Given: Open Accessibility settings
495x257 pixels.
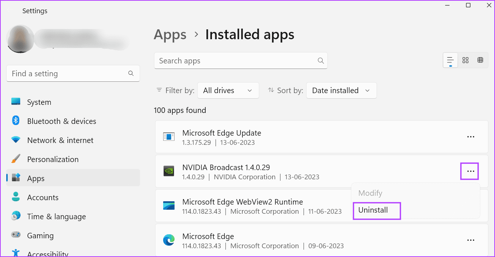Looking at the screenshot, I should pos(73,253).
